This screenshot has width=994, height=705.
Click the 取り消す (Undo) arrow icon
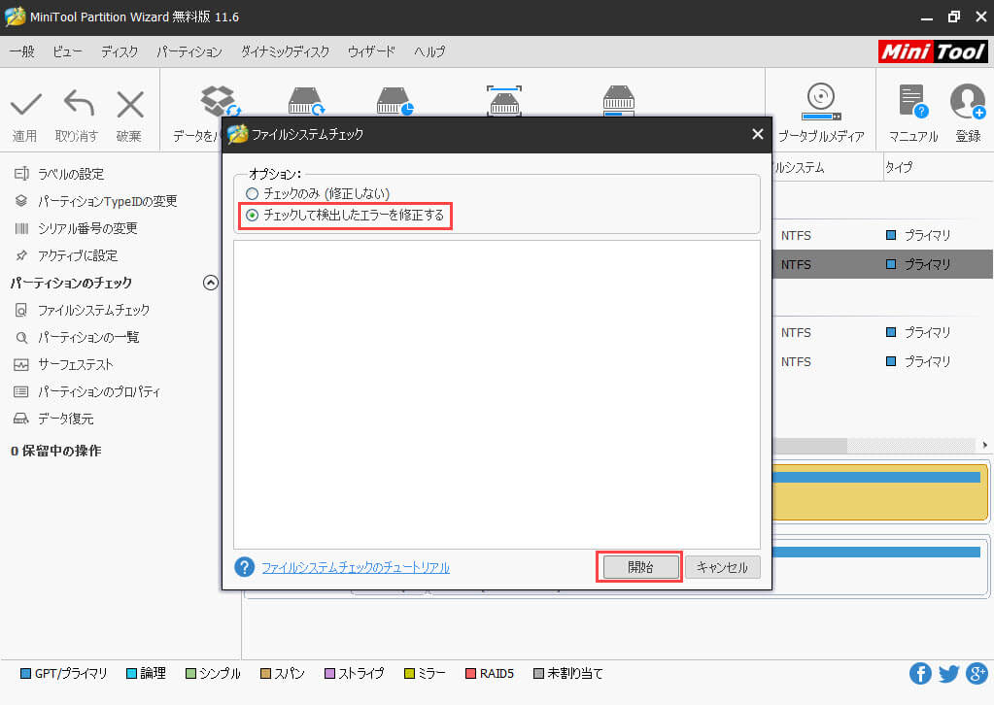point(77,105)
